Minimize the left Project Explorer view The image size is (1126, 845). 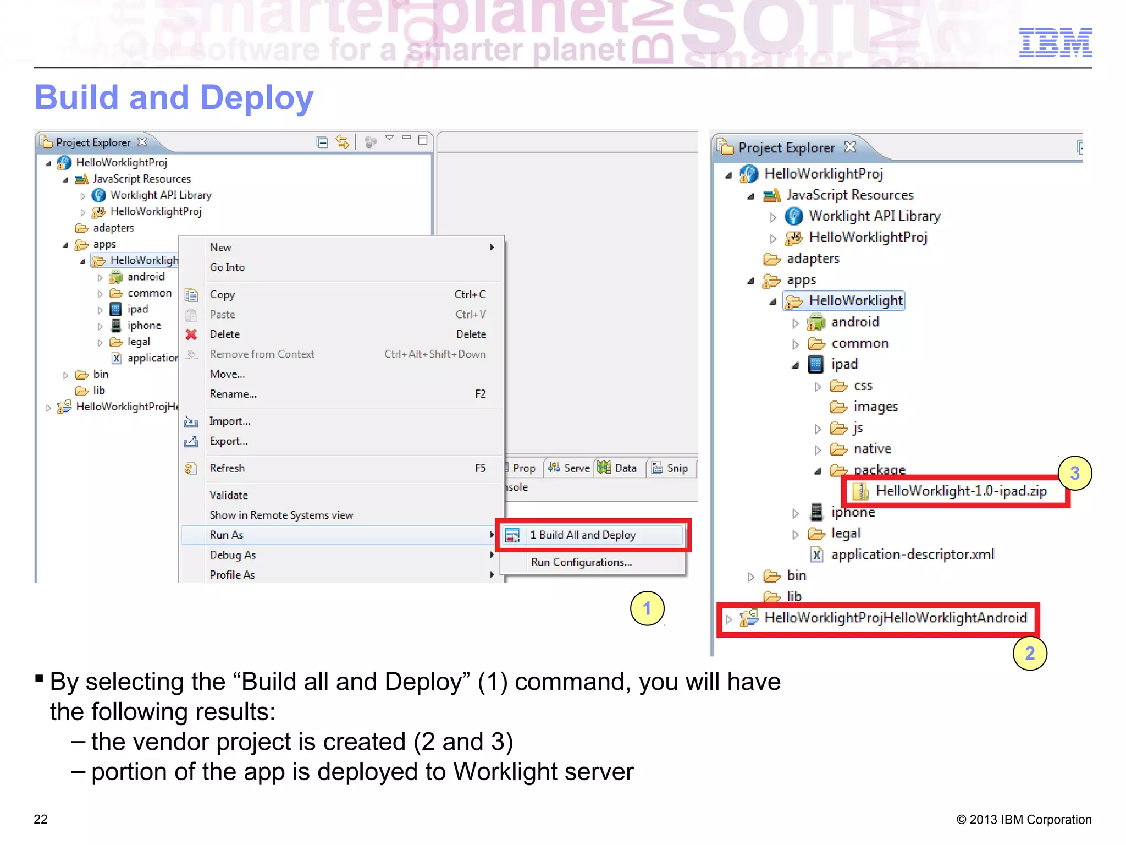pos(406,138)
